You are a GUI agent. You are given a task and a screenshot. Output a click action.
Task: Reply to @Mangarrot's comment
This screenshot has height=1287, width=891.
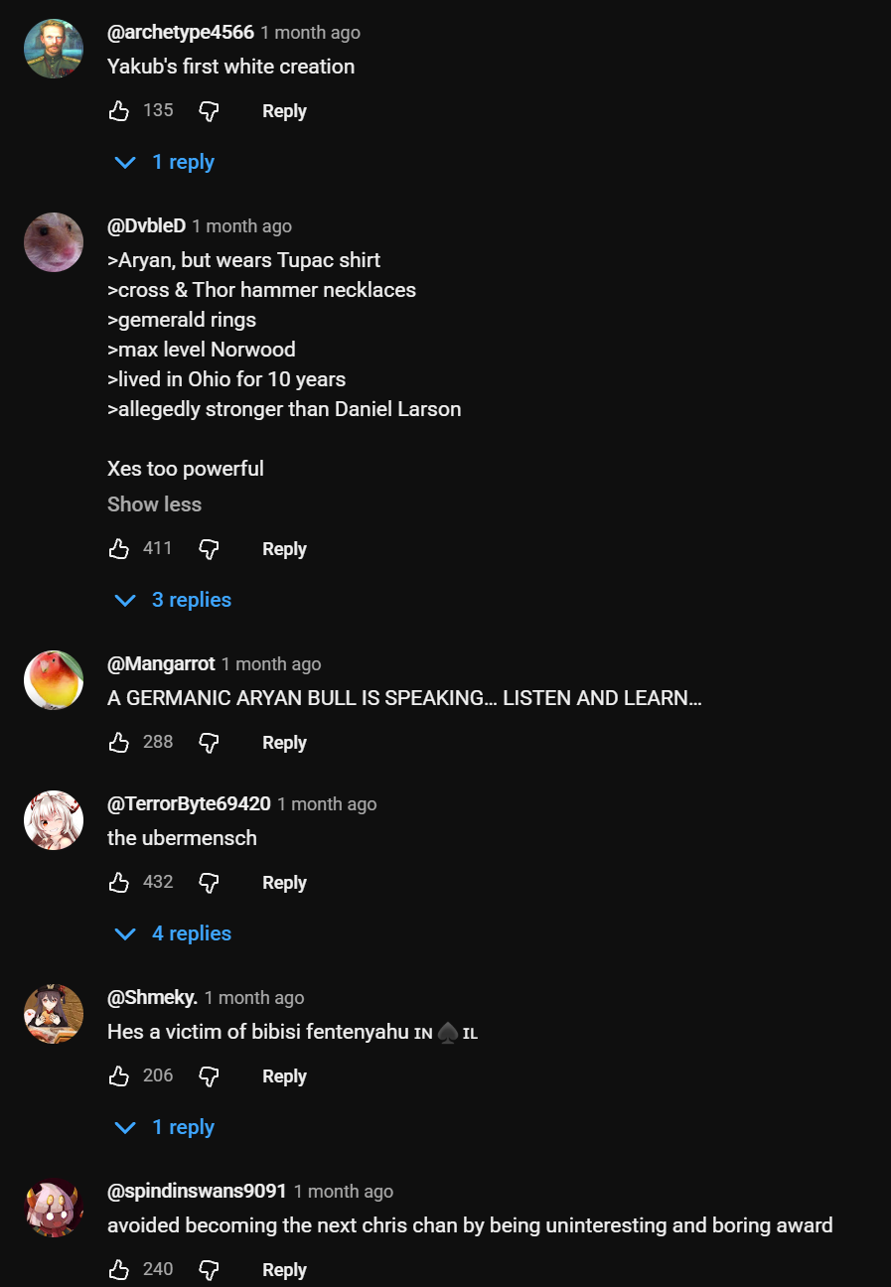click(x=284, y=743)
